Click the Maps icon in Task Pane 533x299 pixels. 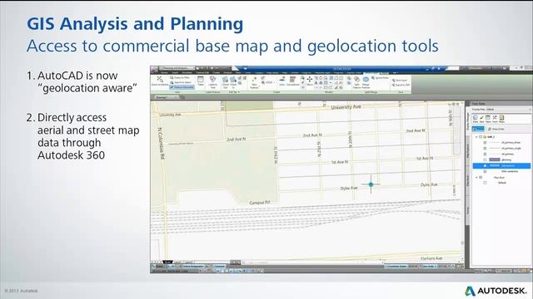[x=501, y=119]
